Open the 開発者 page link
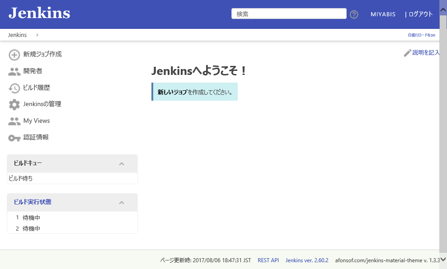447x269 pixels. (33, 71)
